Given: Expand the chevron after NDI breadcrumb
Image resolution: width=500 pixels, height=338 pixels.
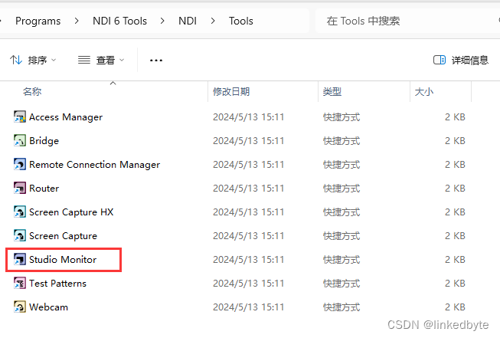Looking at the screenshot, I should click(x=213, y=21).
